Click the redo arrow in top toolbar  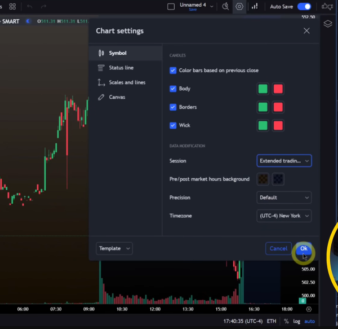pos(44,6)
